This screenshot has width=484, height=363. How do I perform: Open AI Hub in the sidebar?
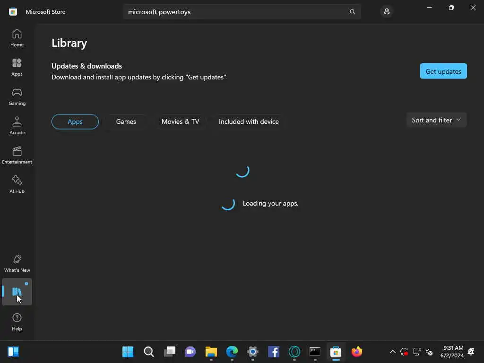[x=17, y=184]
